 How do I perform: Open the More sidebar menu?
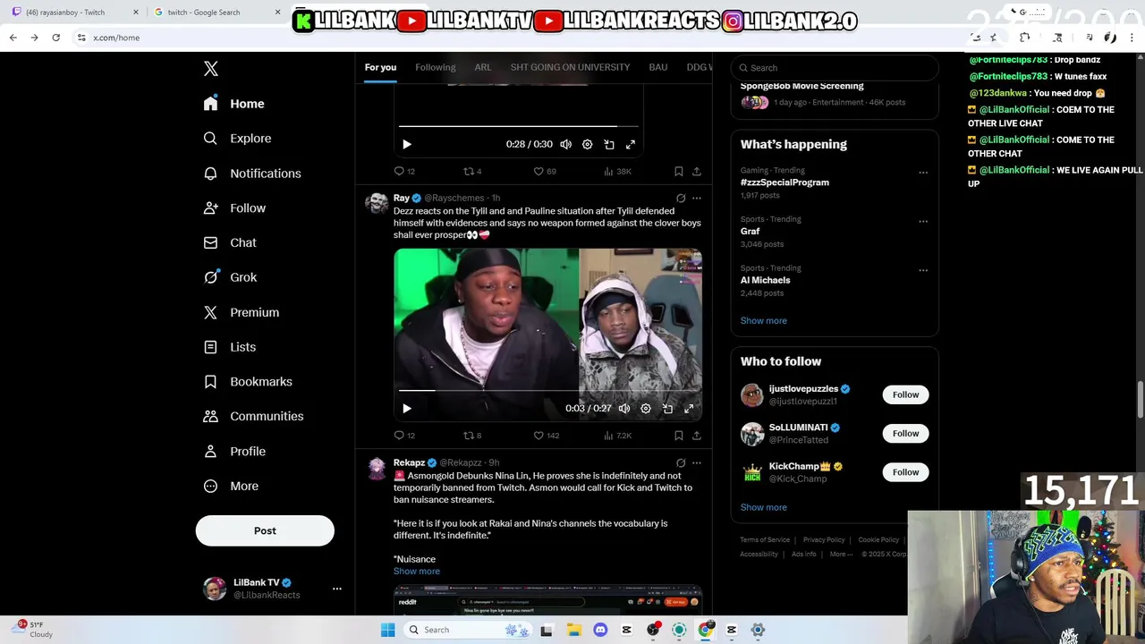tap(231, 486)
